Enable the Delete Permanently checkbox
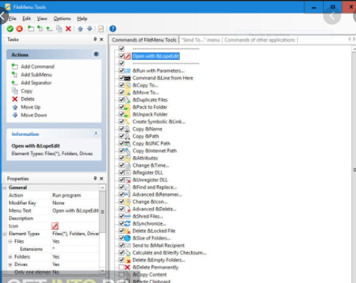This screenshot has width=356, height=283. click(x=122, y=267)
